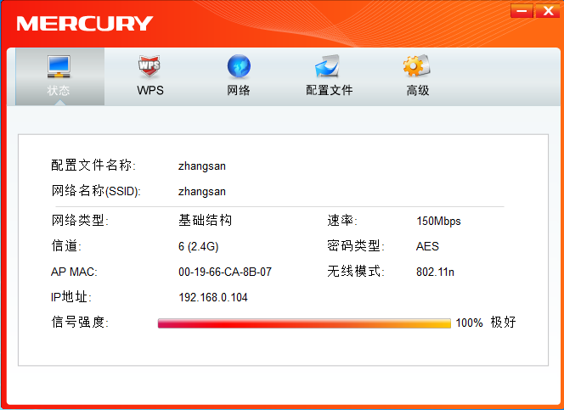Go to the 高级 tab
The height and width of the screenshot is (410, 564).
(x=417, y=90)
